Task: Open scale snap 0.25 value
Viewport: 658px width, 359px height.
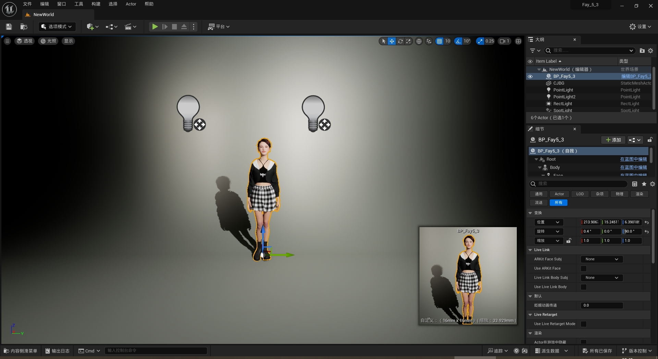Action: pos(490,41)
